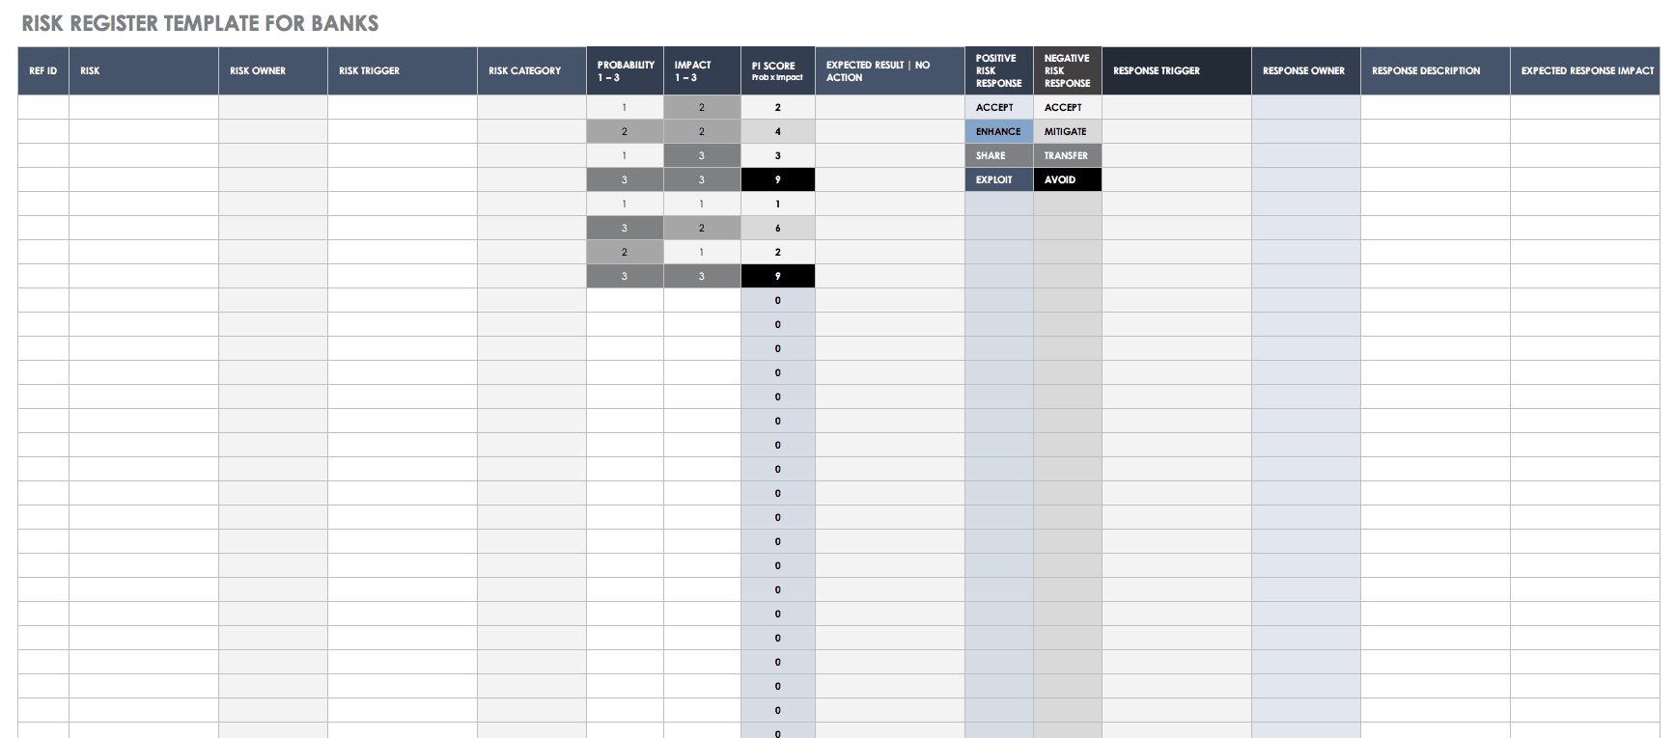The image size is (1675, 738).
Task: Select the NEGATIVE RISK RESPONSE header
Action: [1068, 70]
